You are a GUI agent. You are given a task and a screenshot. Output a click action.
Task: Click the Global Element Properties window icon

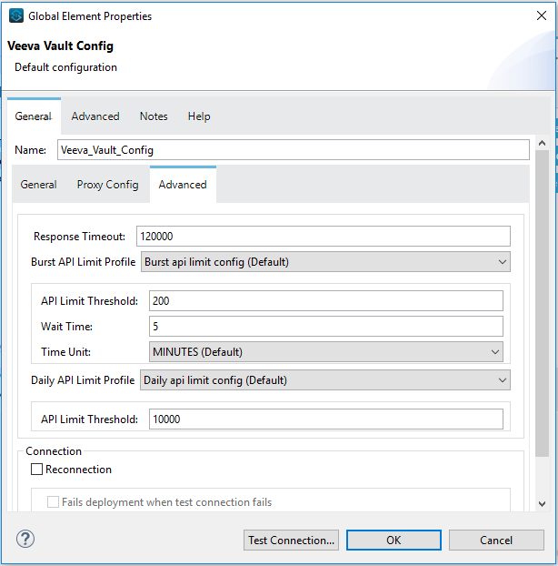click(x=16, y=15)
